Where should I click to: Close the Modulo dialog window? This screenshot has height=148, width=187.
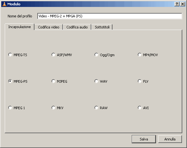pyautogui.click(x=183, y=4)
